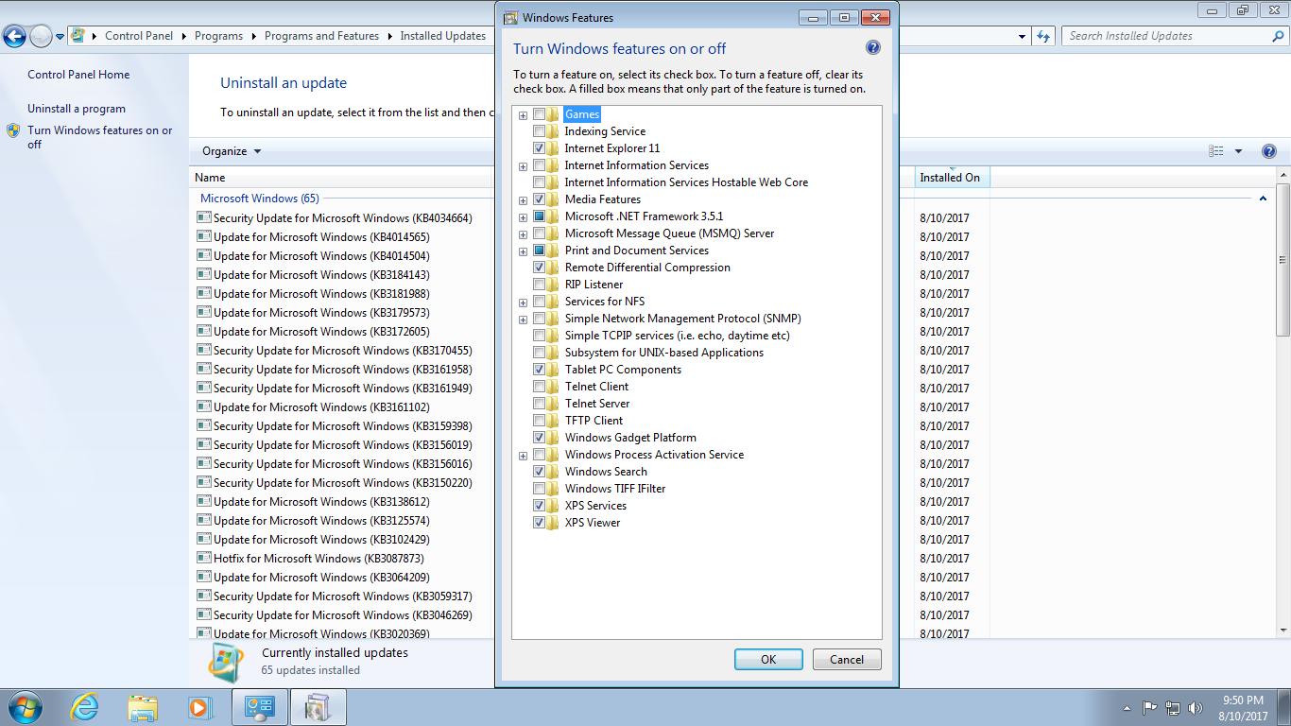Viewport: 1291px width, 726px height.
Task: Toggle Microsoft .NET Framework 3.5.1 checkbox
Action: 539,216
